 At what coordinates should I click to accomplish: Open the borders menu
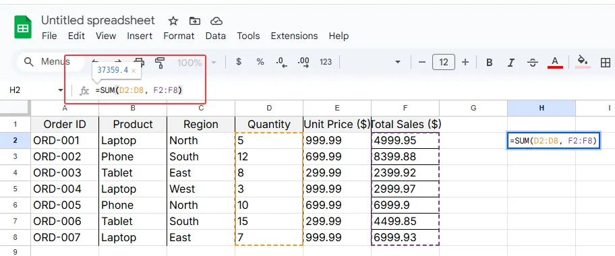point(605,62)
